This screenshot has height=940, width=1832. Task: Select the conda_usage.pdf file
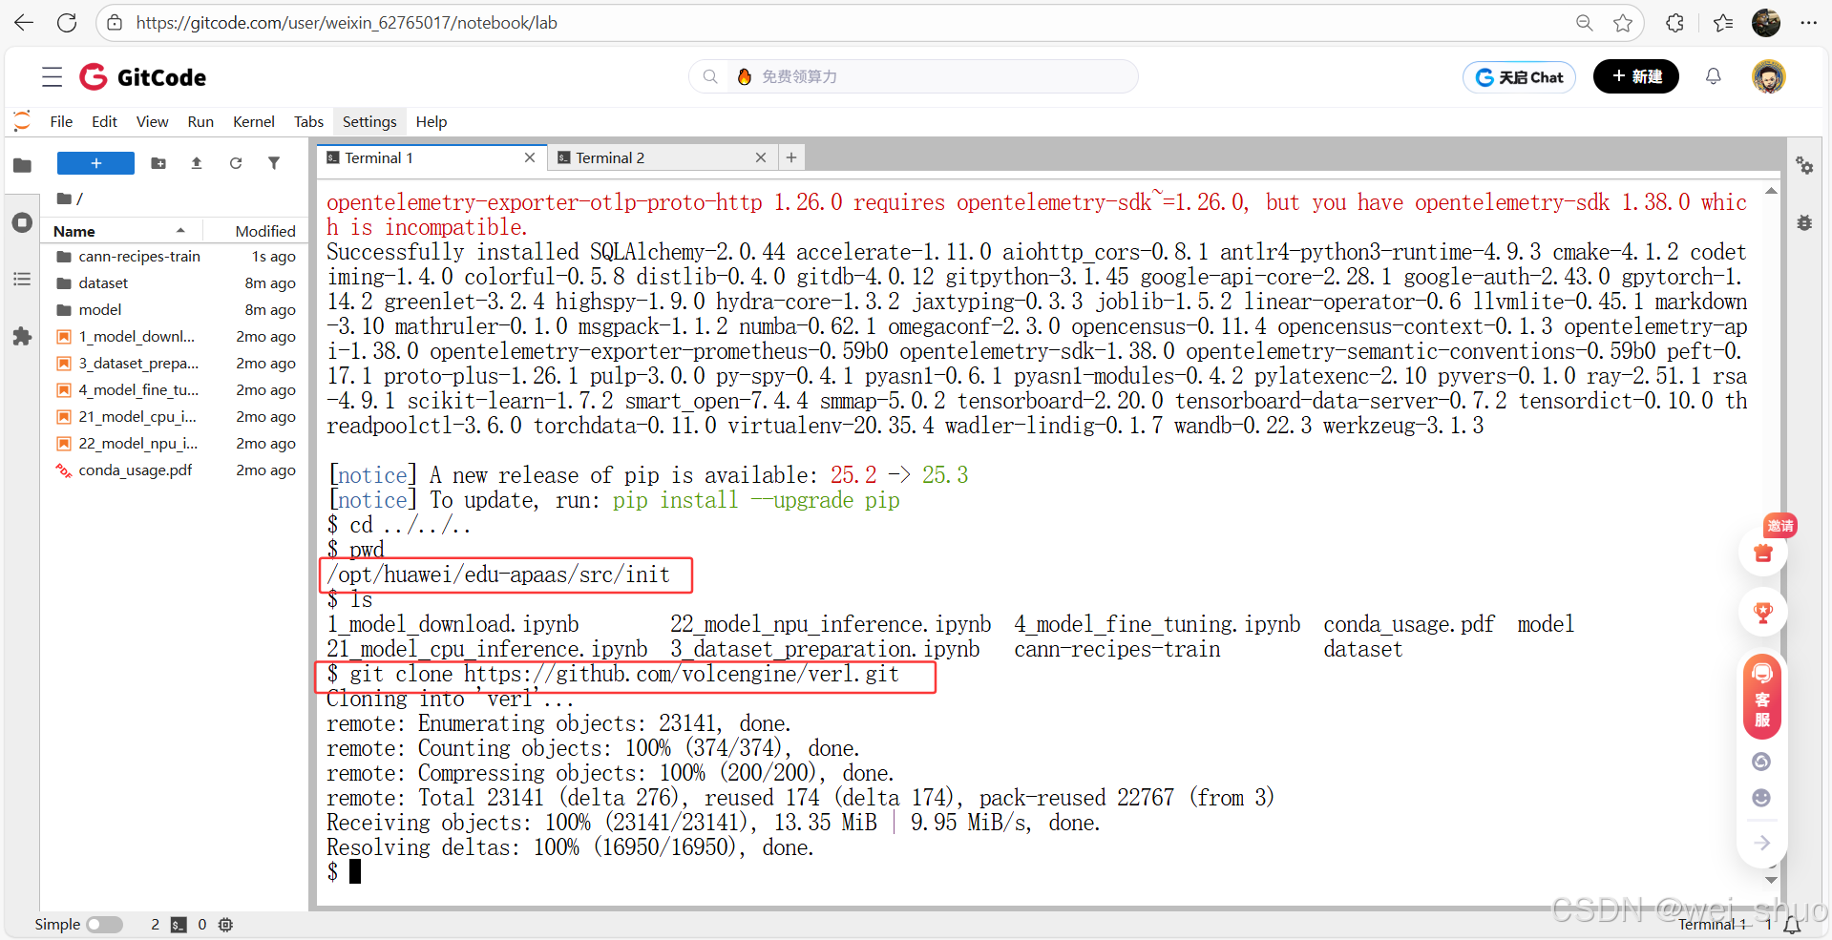pos(176,470)
